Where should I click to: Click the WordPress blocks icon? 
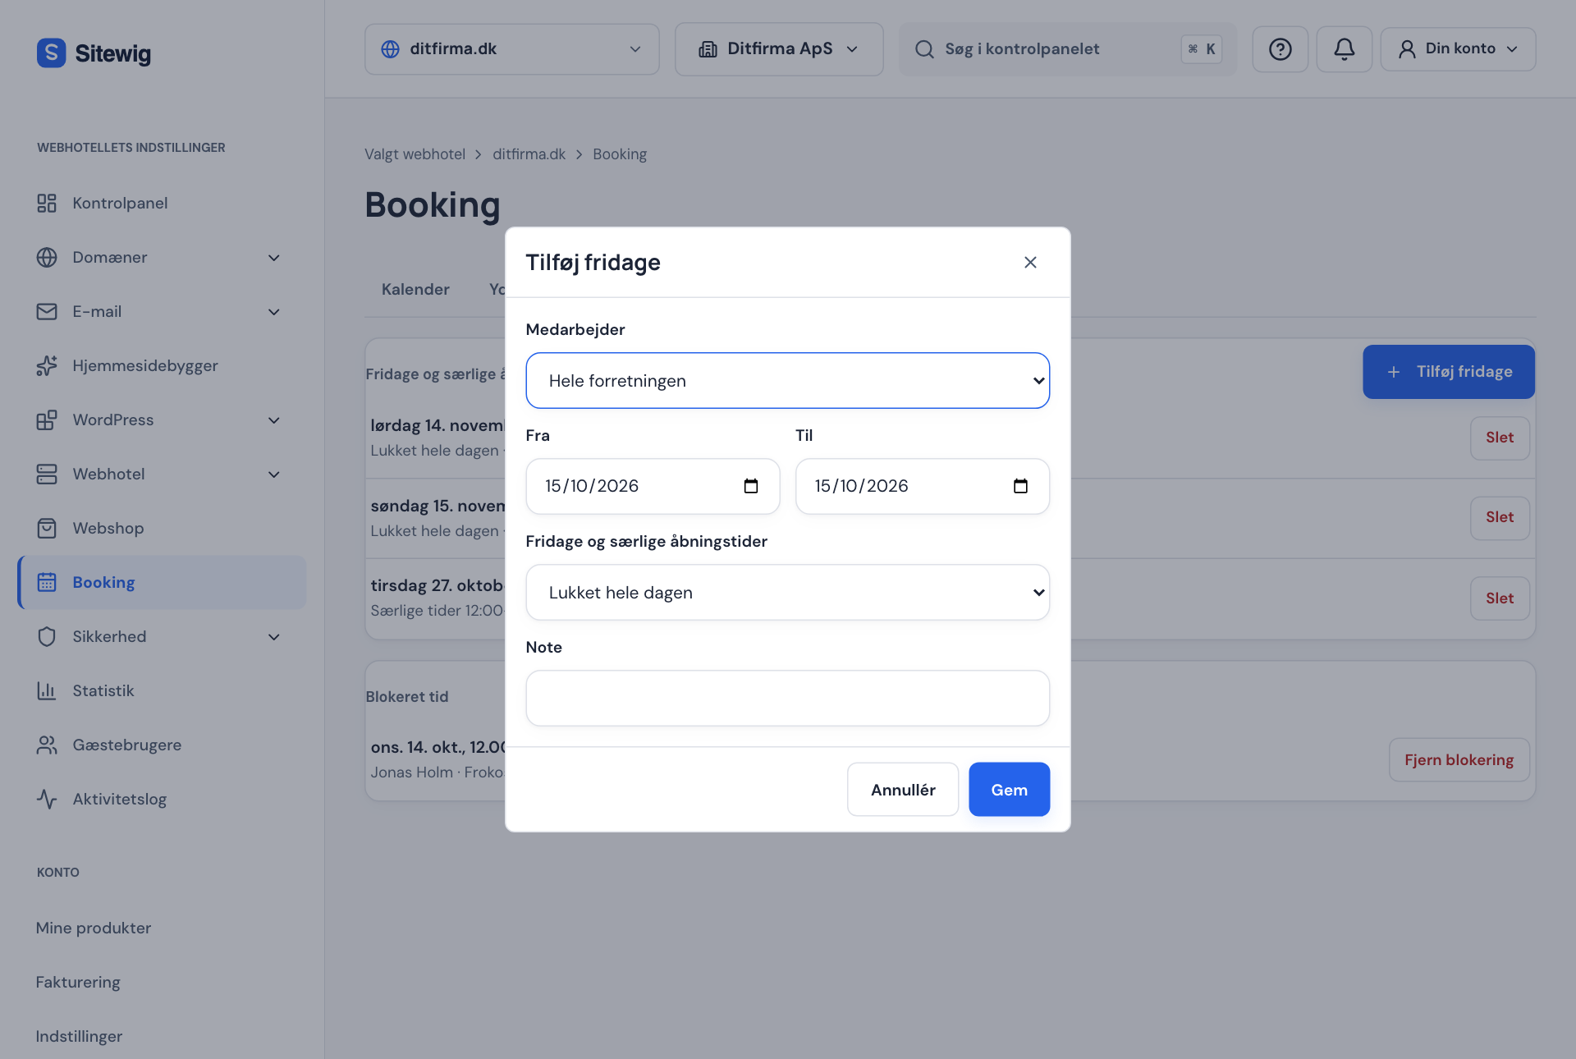[x=47, y=419]
